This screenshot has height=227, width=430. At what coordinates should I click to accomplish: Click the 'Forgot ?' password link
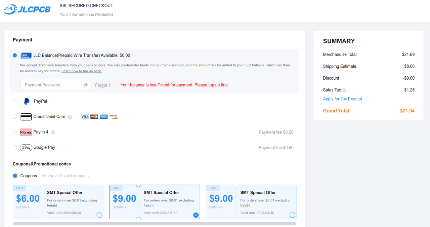pyautogui.click(x=103, y=85)
